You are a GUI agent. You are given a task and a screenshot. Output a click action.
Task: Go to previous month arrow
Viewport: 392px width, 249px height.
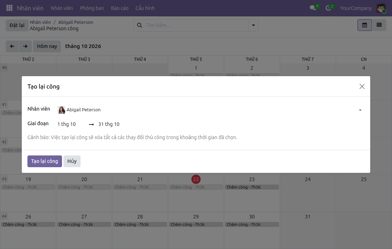12,46
